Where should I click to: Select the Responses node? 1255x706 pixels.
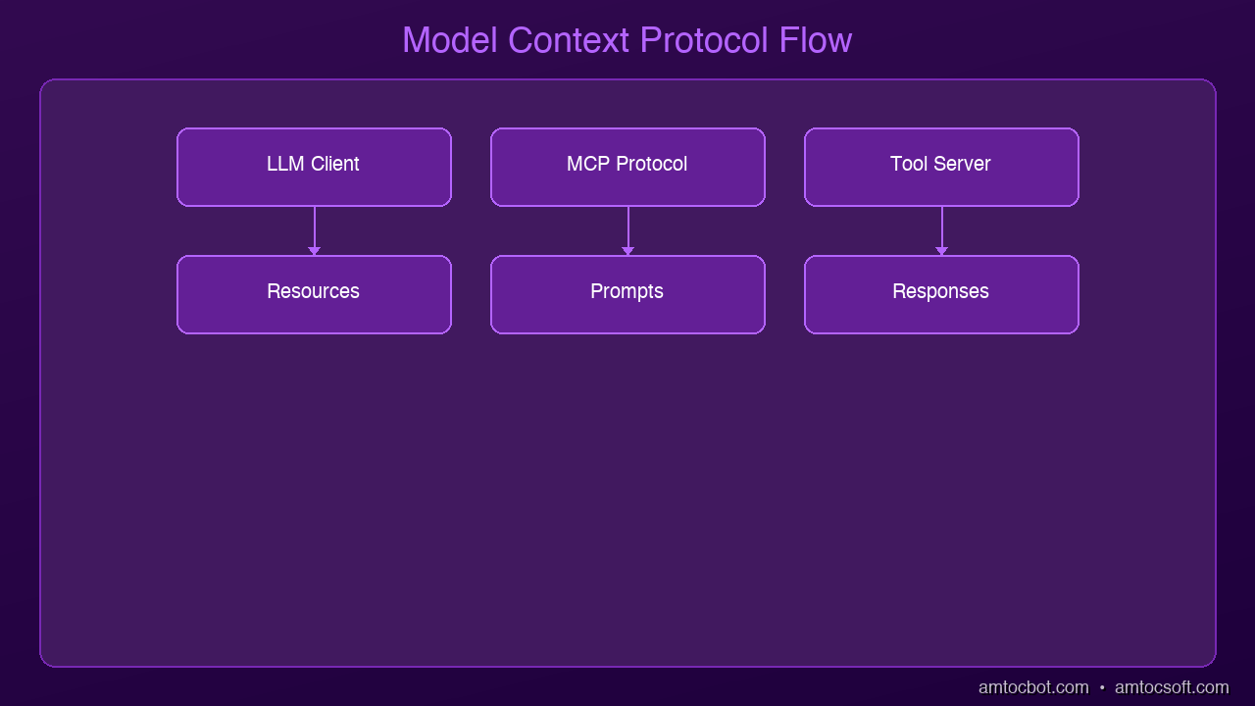click(941, 294)
